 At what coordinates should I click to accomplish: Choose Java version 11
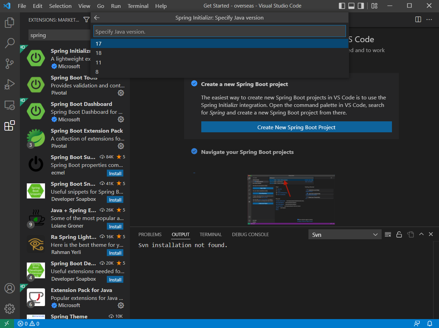220,62
